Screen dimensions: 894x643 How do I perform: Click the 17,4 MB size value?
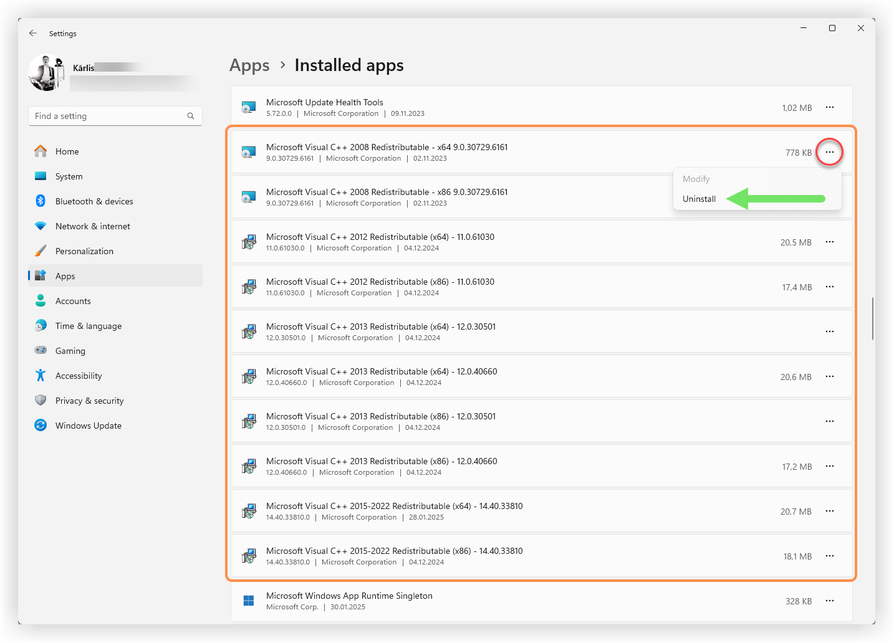(x=797, y=287)
